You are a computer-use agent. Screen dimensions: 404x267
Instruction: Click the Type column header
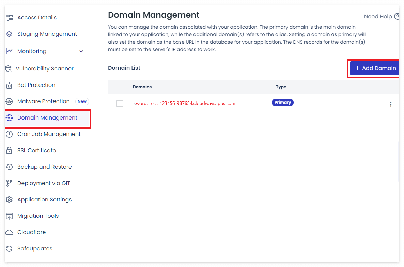click(x=281, y=87)
